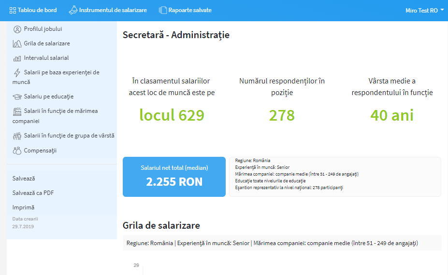
Task: Click Experiență în muncă: Senior info line
Action: point(262,167)
